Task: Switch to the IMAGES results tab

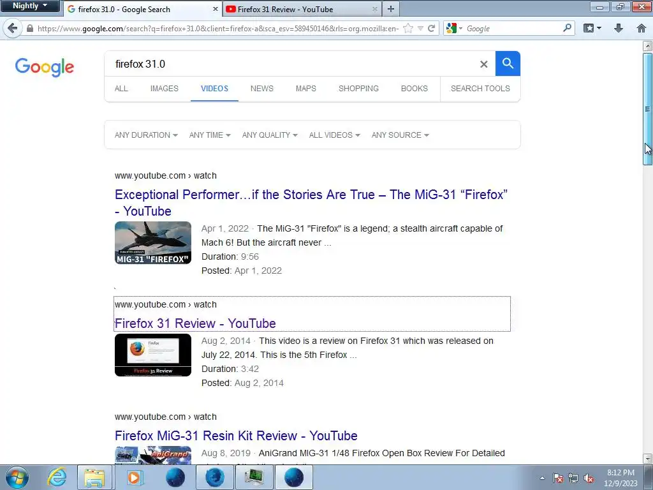Action: click(x=164, y=88)
